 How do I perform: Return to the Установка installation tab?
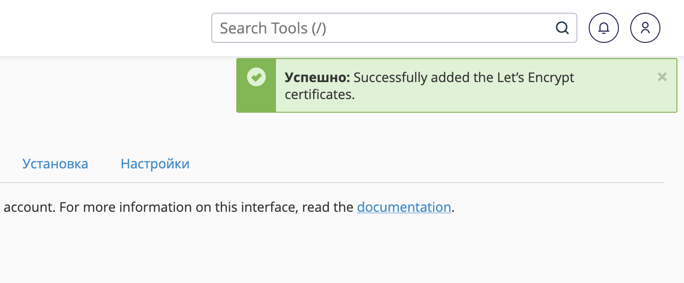[x=55, y=164]
